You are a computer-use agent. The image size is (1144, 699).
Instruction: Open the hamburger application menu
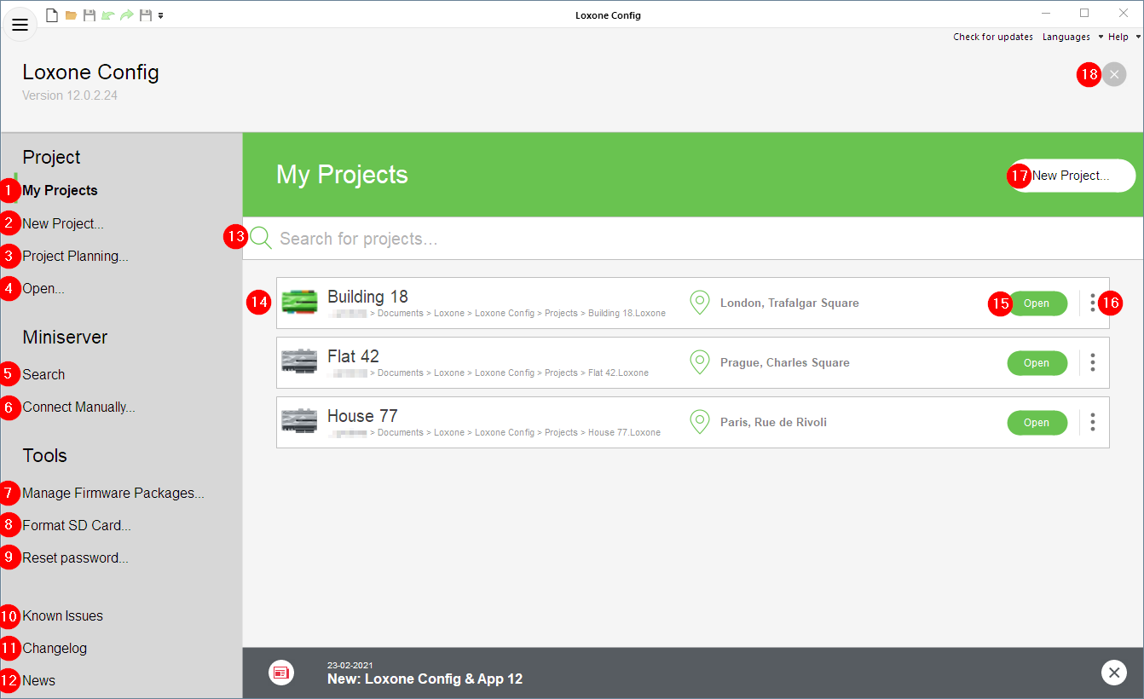click(x=20, y=26)
